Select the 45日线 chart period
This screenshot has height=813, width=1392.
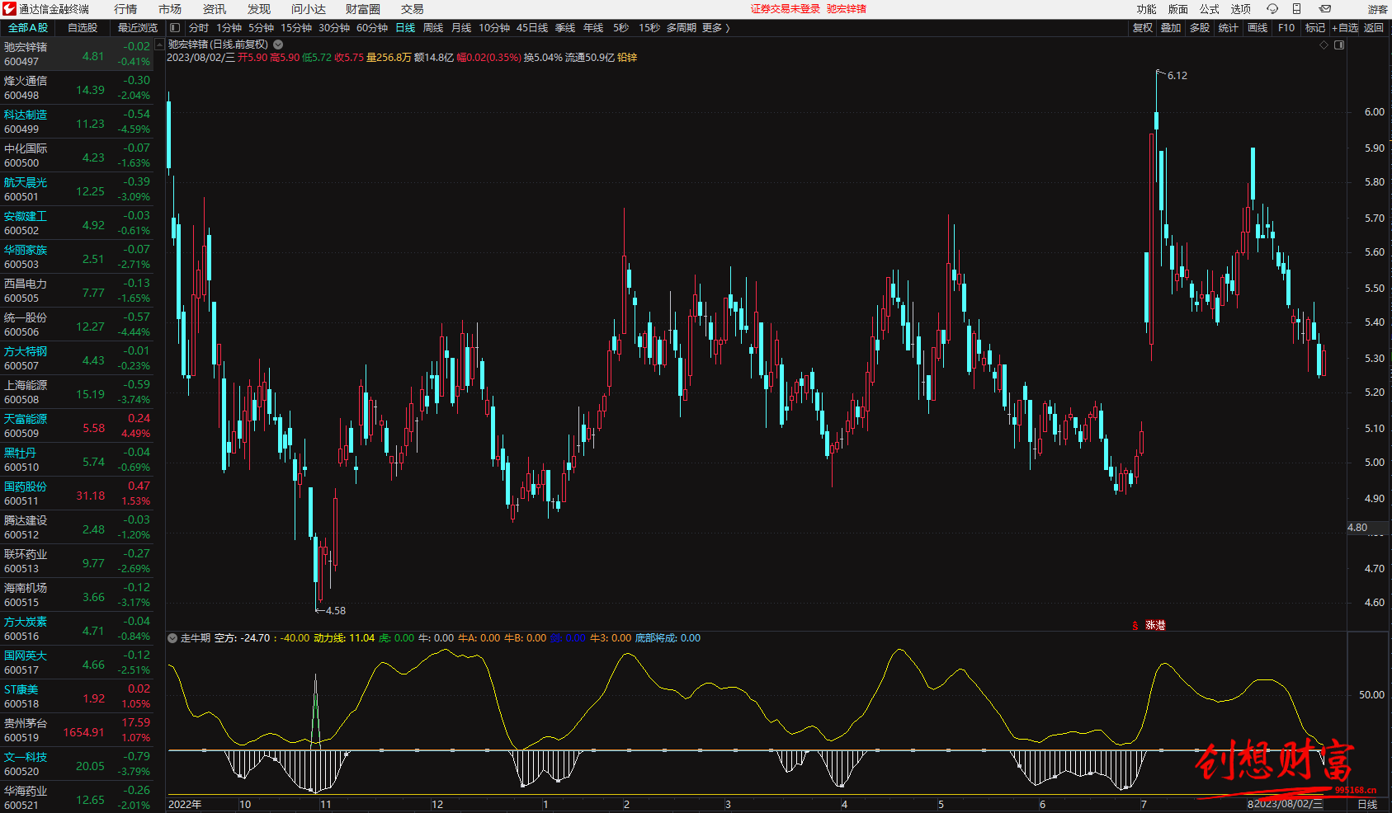(x=532, y=28)
